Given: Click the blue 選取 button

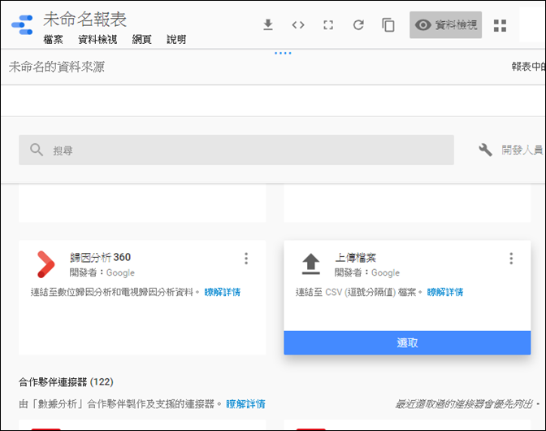Looking at the screenshot, I should click(407, 342).
